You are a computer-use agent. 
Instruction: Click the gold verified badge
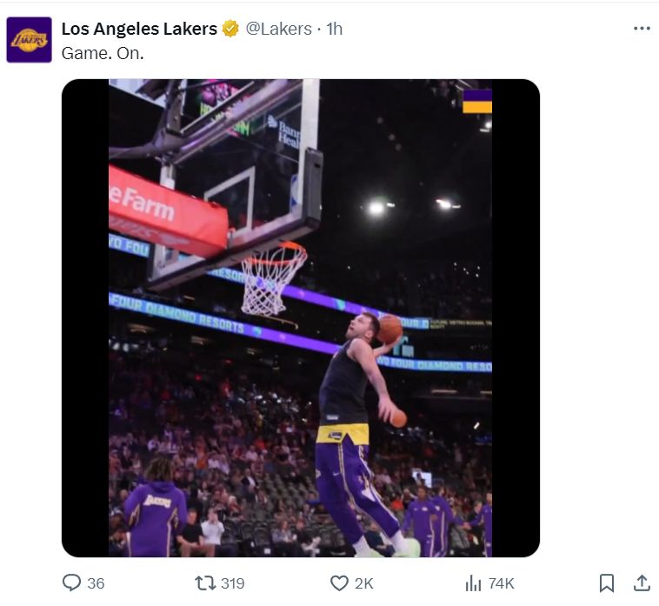tap(230, 29)
